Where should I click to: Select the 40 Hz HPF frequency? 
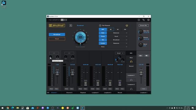(111, 29)
